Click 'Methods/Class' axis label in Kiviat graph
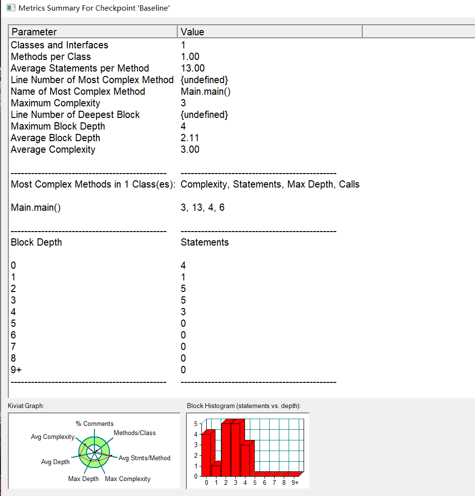 click(135, 433)
